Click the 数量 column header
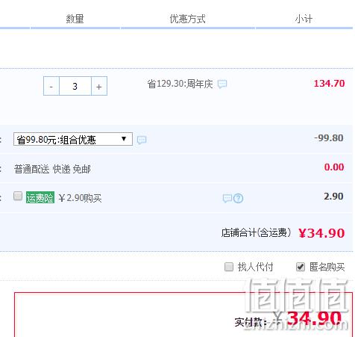 [x=75, y=19]
